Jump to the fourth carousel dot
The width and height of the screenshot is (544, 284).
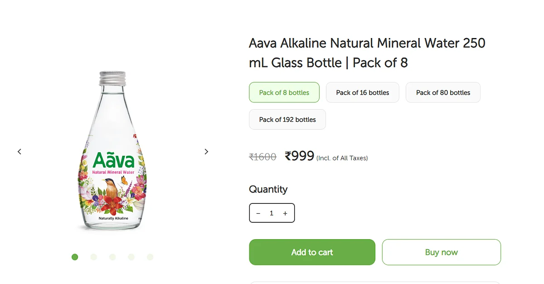(x=131, y=257)
